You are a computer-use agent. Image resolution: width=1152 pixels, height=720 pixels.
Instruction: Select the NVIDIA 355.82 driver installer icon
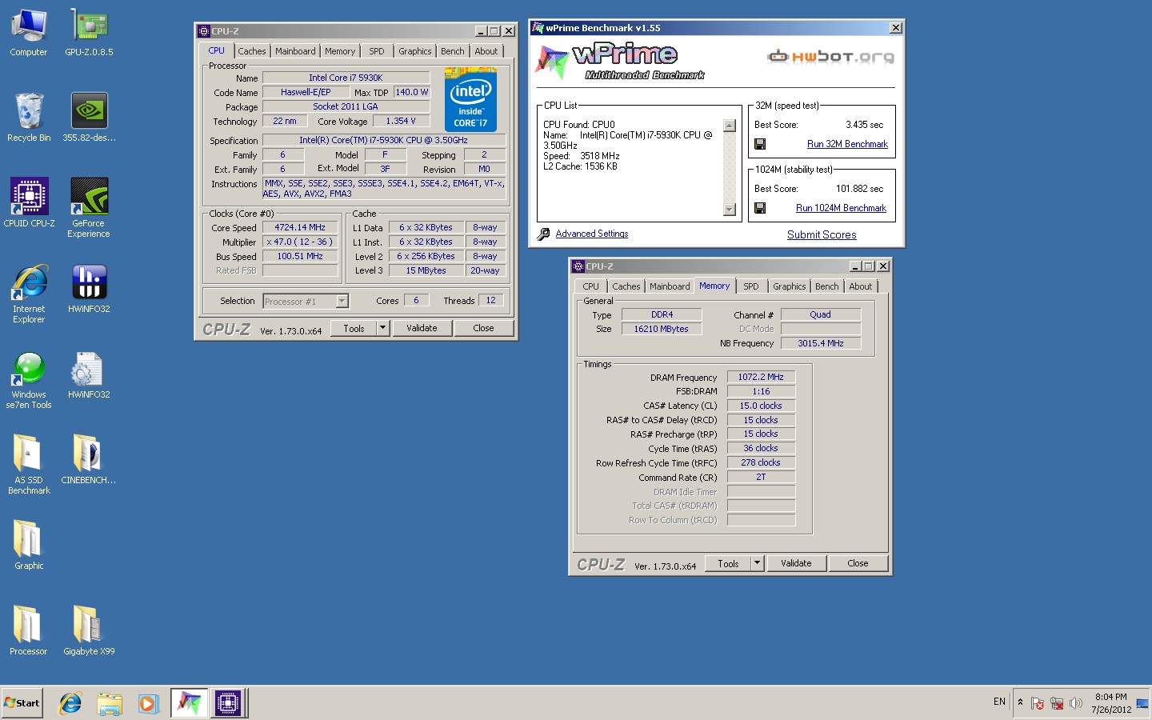click(x=89, y=118)
